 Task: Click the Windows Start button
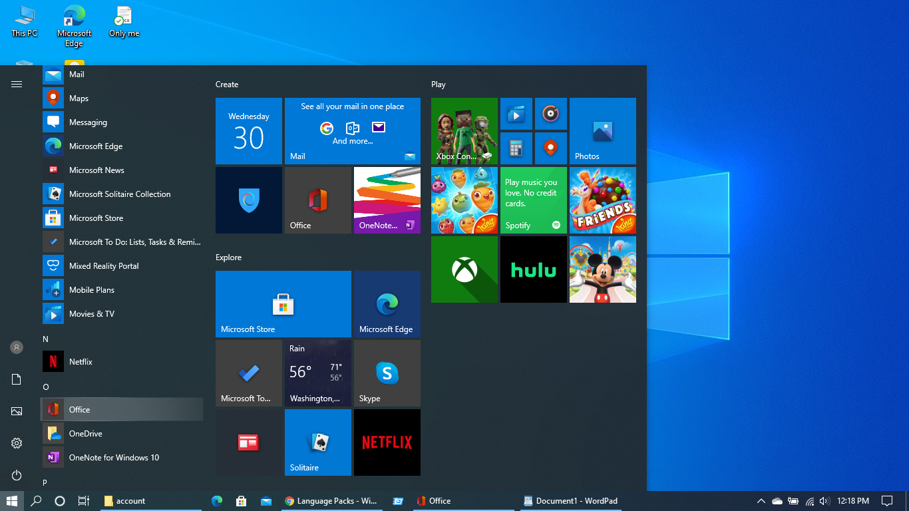coord(12,501)
